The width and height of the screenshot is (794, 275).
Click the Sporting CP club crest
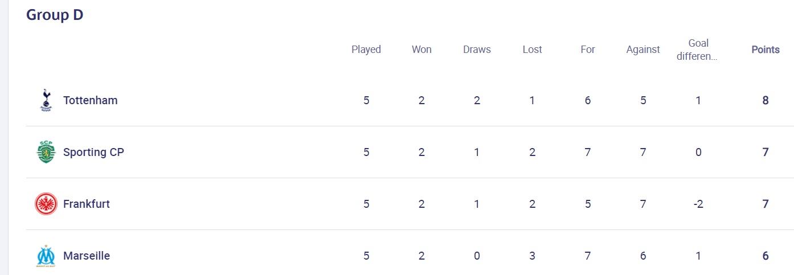point(46,152)
